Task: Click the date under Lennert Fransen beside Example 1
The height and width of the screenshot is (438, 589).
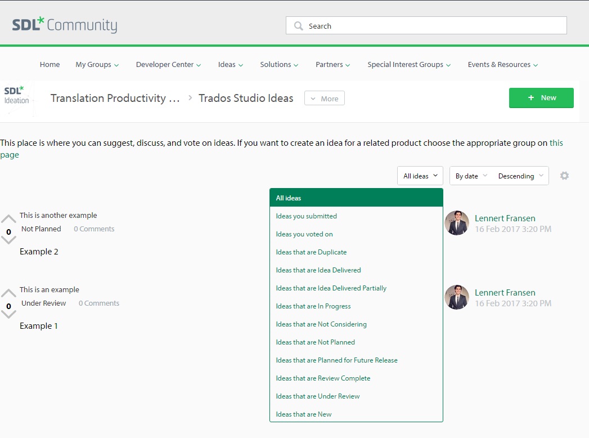Action: [513, 303]
